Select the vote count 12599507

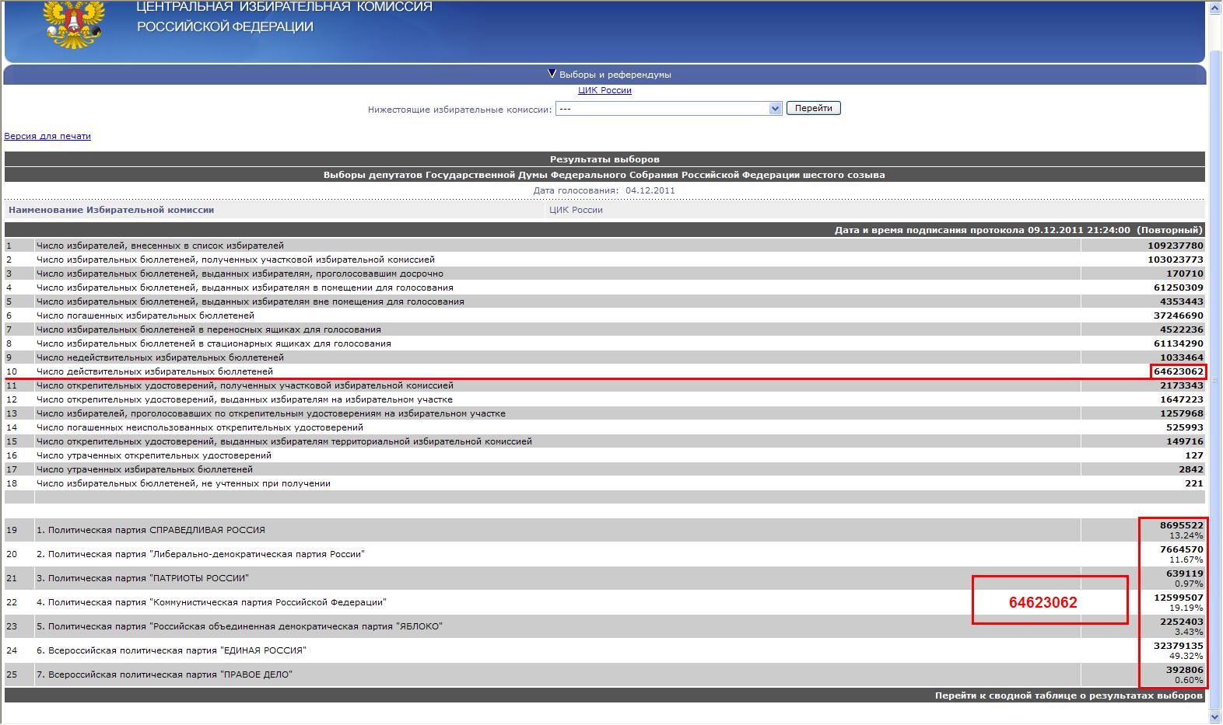pyautogui.click(x=1178, y=598)
